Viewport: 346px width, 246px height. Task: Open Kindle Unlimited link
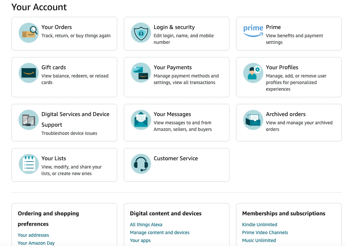point(260,225)
